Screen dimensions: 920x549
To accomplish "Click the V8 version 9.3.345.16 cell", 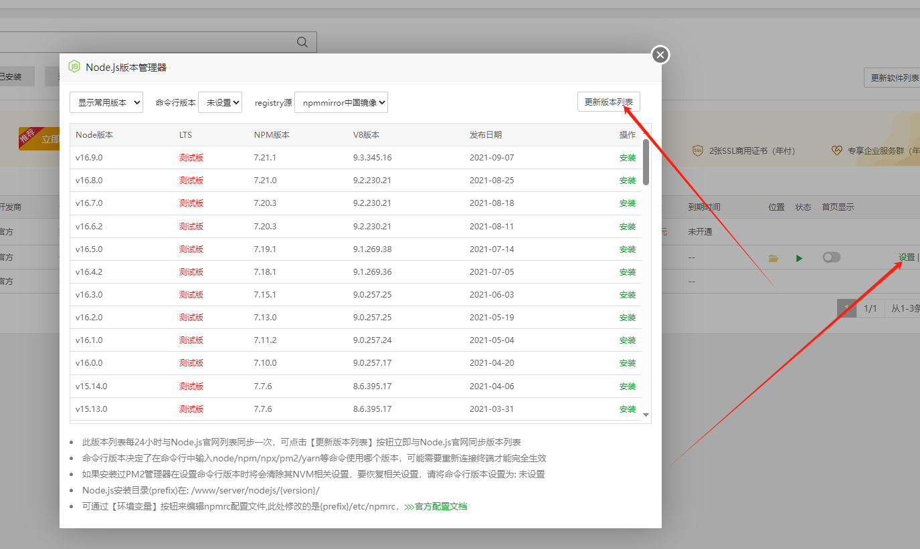I will [372, 158].
